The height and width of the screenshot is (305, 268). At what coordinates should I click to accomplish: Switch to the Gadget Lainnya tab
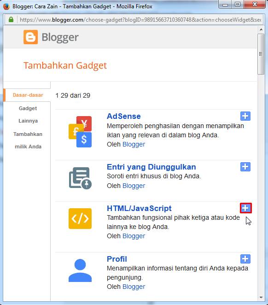[28, 114]
